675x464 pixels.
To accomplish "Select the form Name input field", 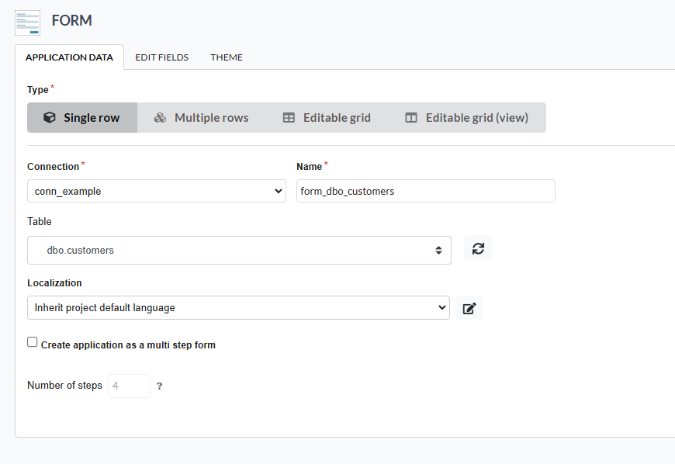I will click(x=425, y=191).
